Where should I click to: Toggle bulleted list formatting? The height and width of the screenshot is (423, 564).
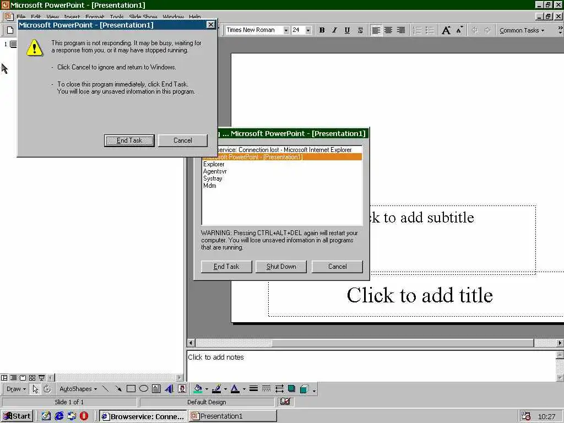click(430, 30)
